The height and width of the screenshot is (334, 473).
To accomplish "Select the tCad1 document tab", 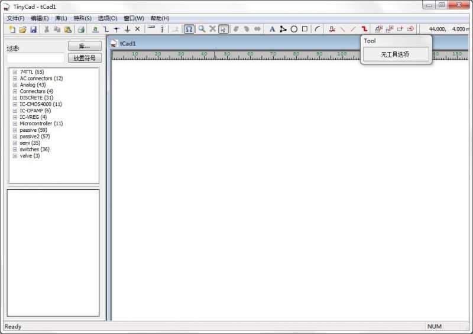I will pyautogui.click(x=128, y=44).
